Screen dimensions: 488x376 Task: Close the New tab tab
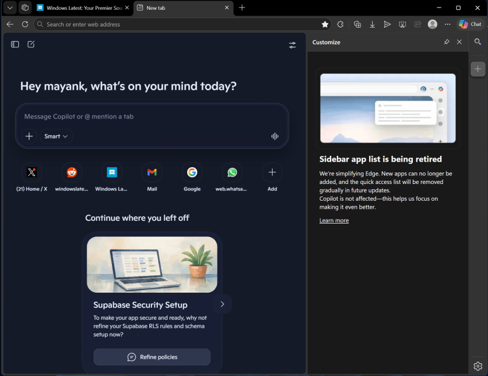point(227,7)
